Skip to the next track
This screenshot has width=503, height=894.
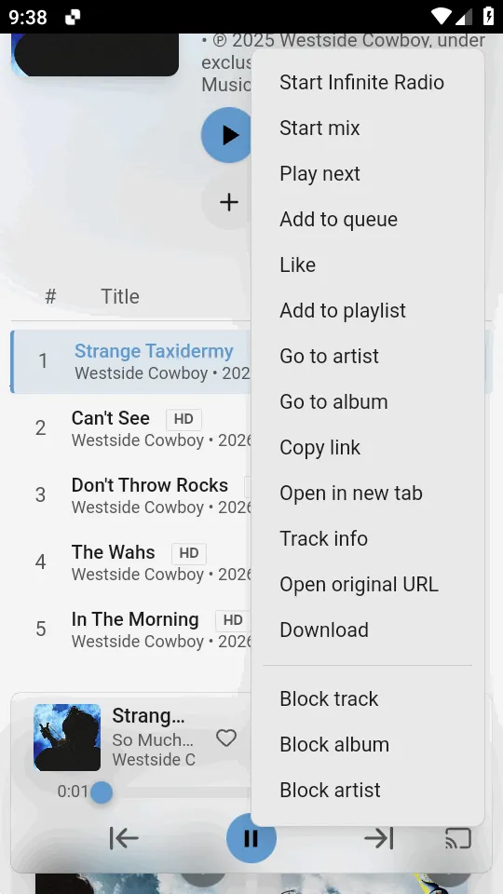(x=379, y=838)
